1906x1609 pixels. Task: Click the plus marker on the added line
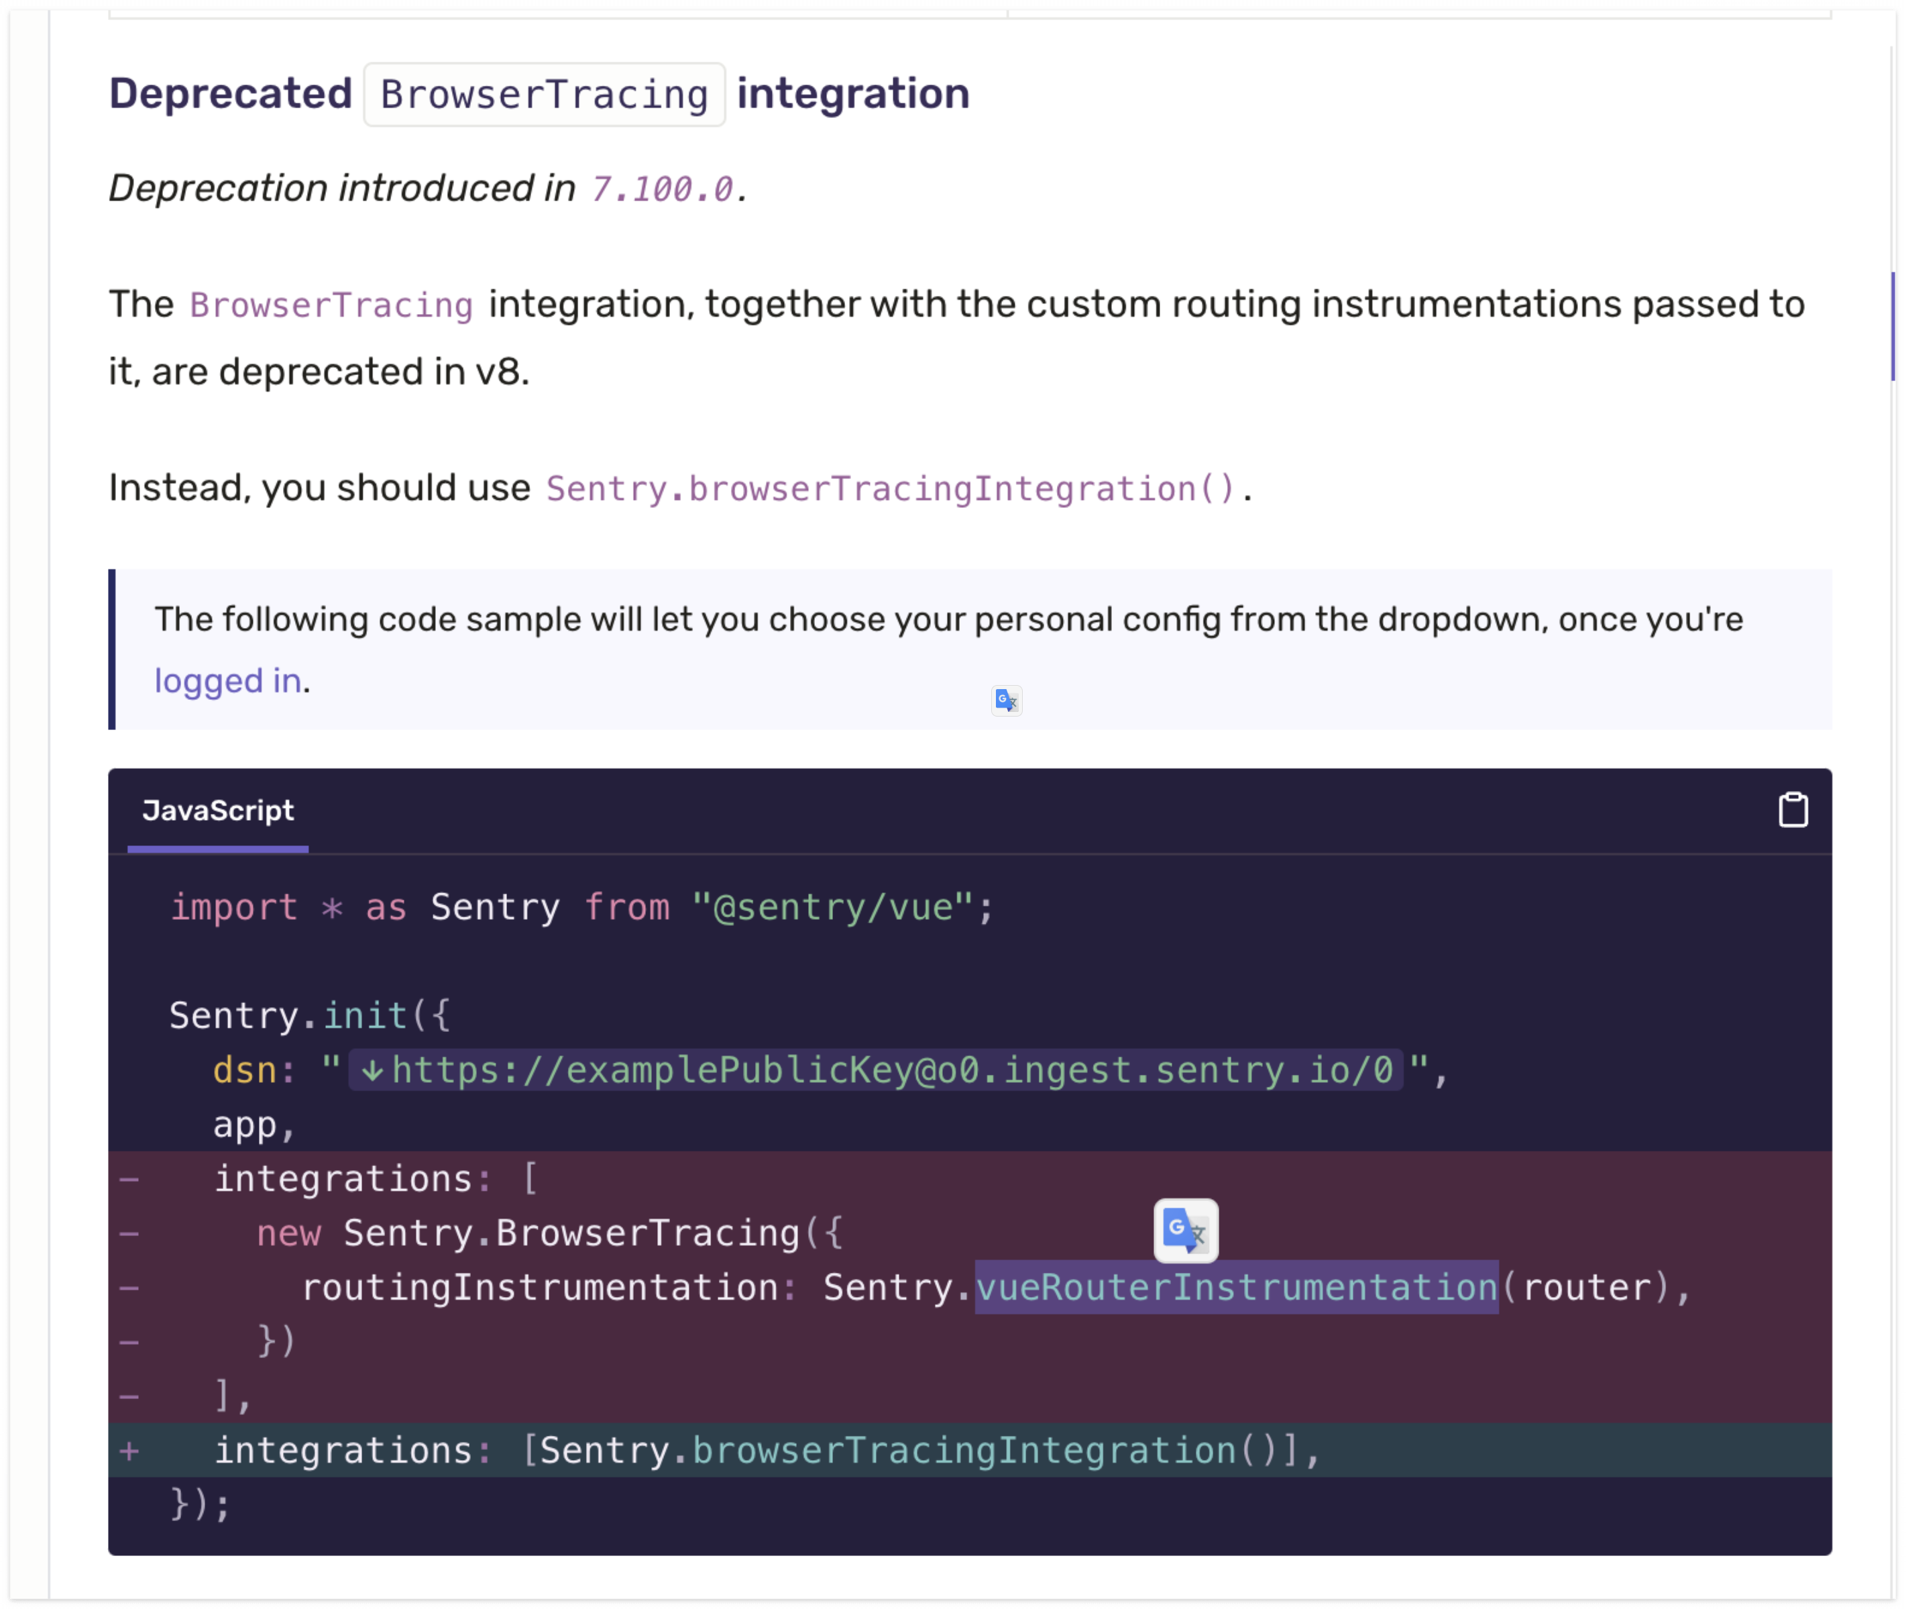(129, 1451)
